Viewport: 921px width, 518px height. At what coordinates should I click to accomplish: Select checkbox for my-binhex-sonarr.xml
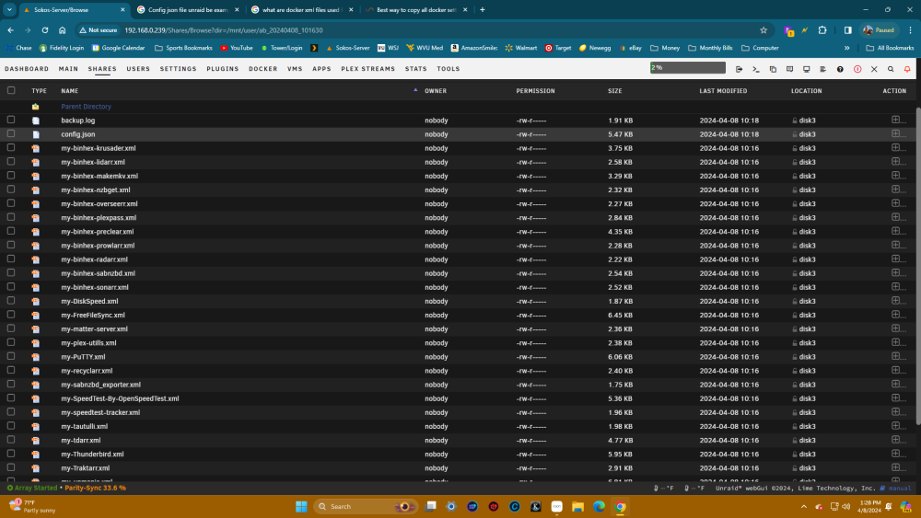11,287
